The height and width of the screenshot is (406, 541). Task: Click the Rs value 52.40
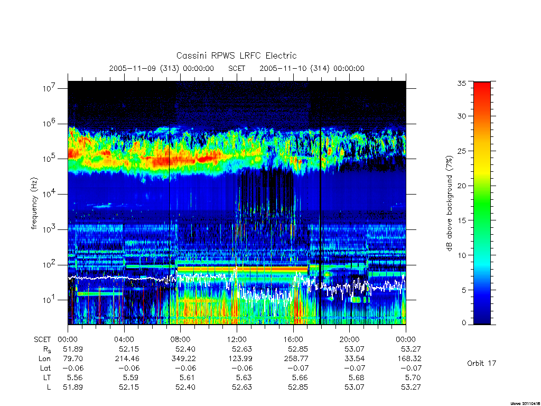pos(185,349)
